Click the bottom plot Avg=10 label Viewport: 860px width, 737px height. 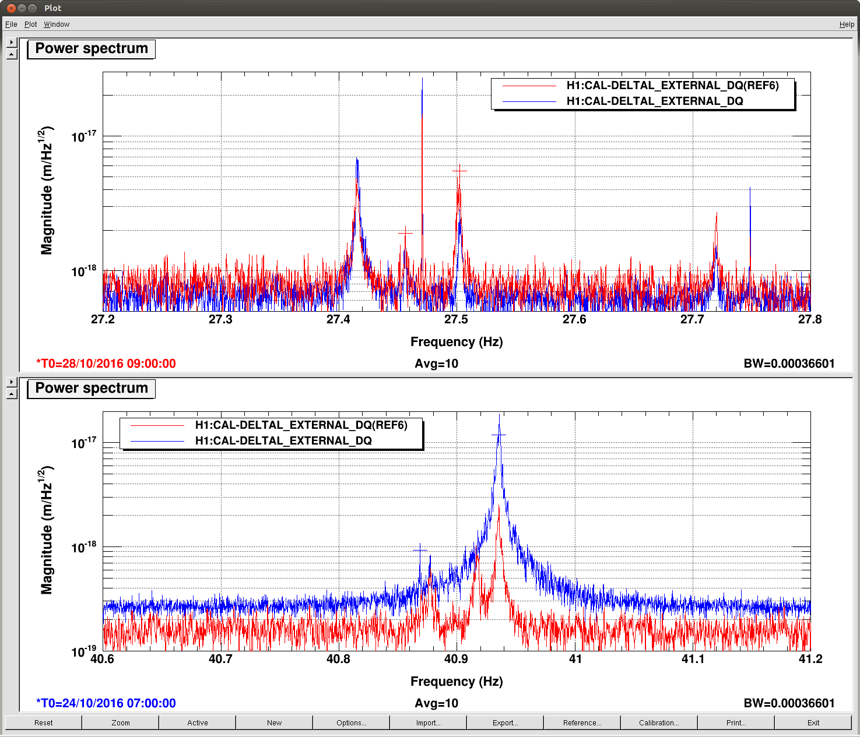pyautogui.click(x=437, y=703)
